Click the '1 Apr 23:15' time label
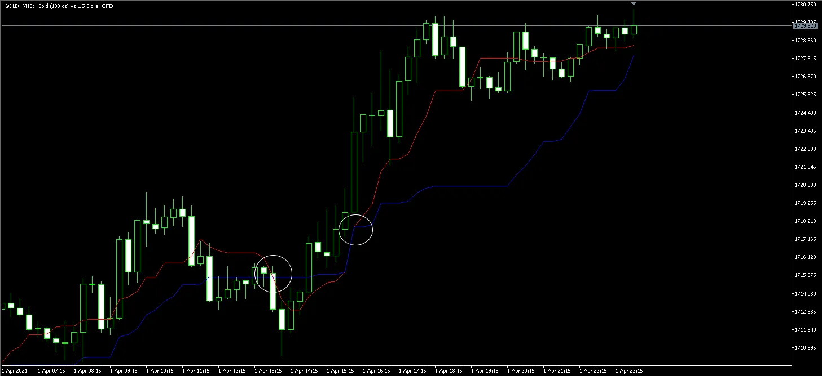 (x=629, y=371)
